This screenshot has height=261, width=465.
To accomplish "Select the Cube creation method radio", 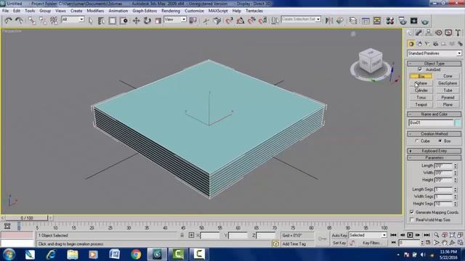I will click(x=417, y=141).
